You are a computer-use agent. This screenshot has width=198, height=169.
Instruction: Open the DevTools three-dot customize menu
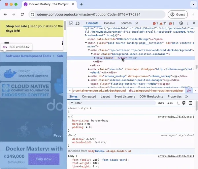coord(188,23)
